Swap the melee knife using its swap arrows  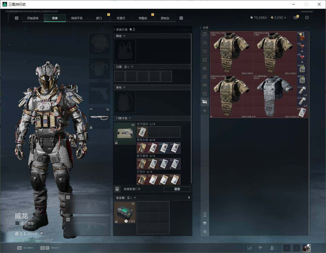point(108,110)
